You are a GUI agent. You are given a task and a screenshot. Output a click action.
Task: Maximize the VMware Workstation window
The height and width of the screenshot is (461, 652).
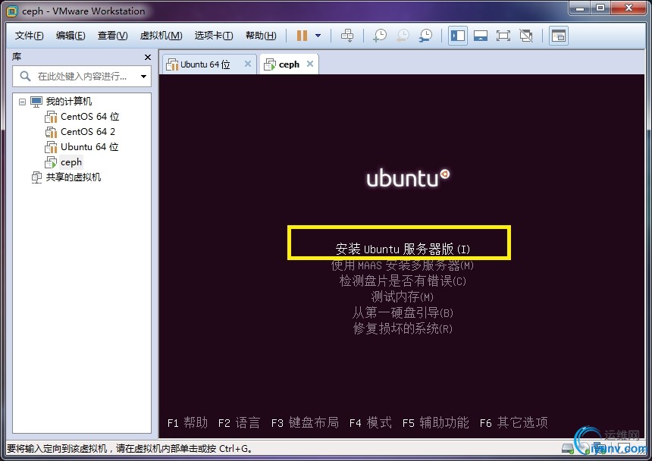[x=601, y=8]
